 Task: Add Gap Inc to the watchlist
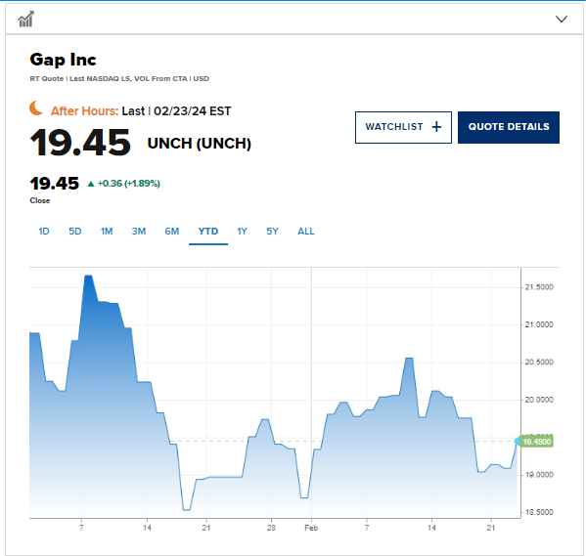[x=403, y=127]
